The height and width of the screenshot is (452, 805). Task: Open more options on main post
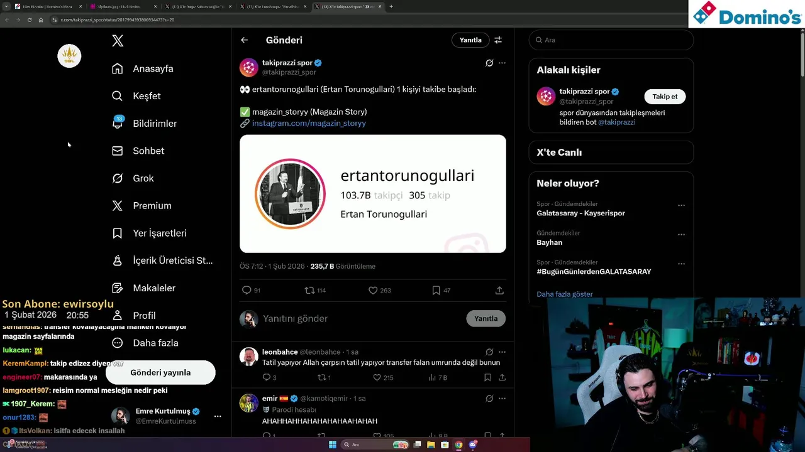(502, 63)
